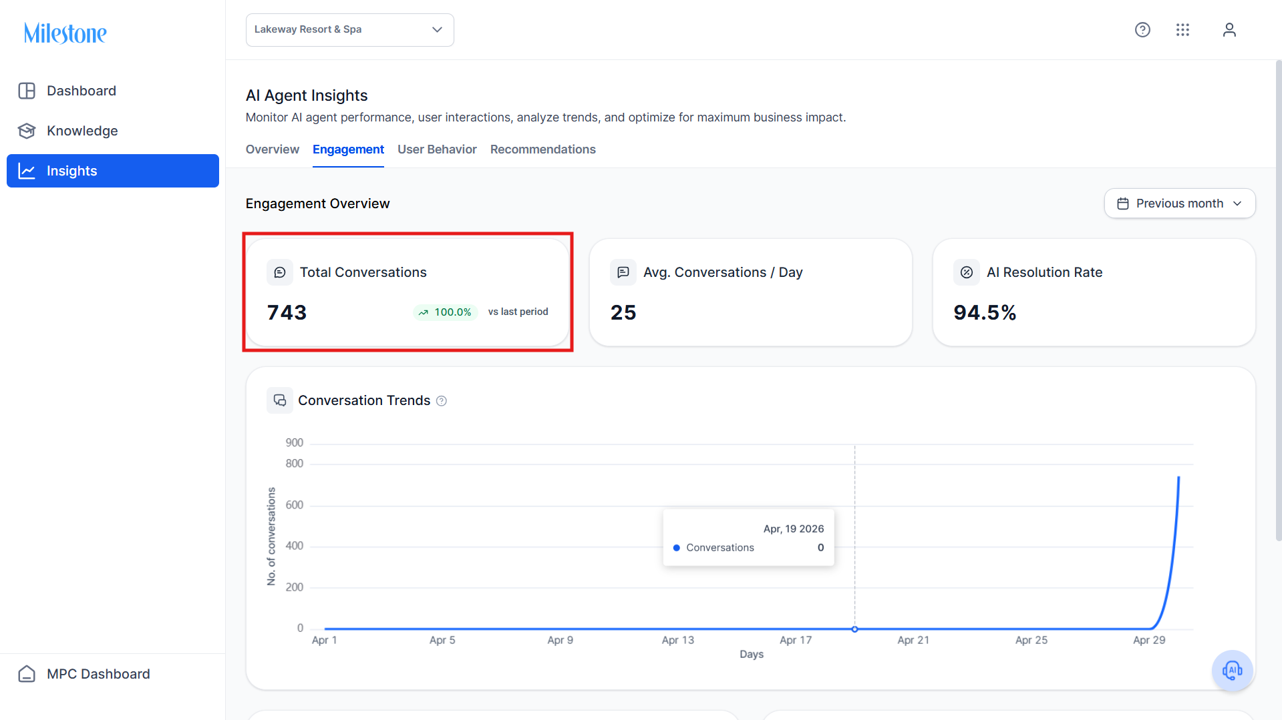Click the calendar icon in date filter

click(1123, 204)
